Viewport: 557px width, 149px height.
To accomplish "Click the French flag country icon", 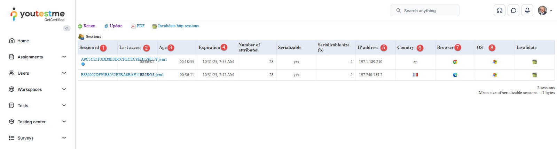I will (x=415, y=75).
